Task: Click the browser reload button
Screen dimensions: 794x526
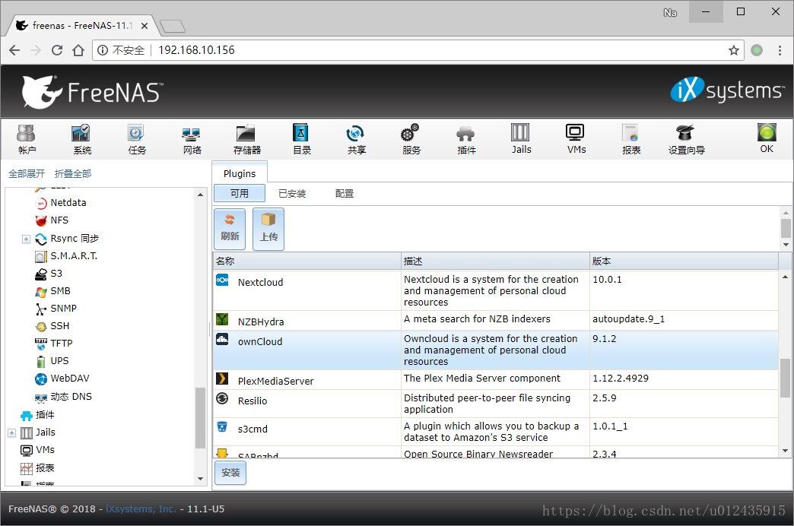Action: coord(57,50)
